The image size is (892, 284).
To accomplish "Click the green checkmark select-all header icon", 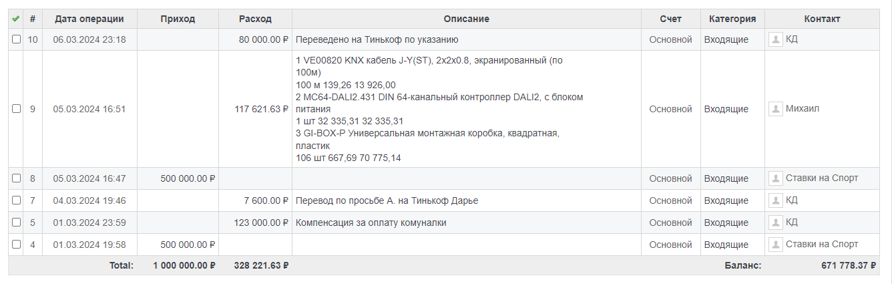I will click(16, 19).
